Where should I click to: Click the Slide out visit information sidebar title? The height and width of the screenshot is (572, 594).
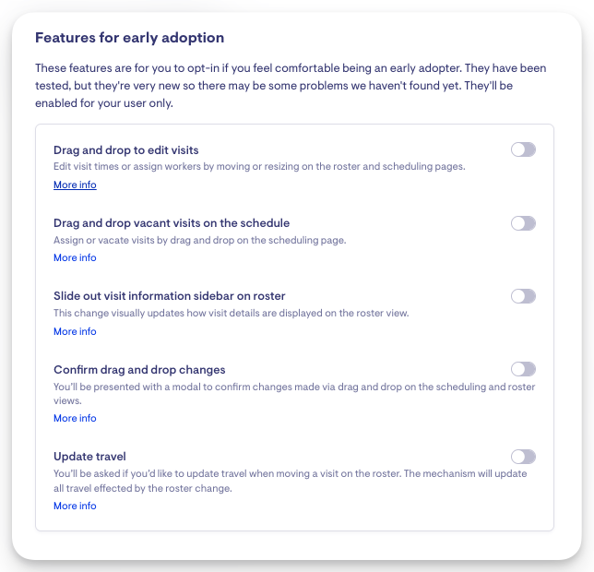(x=170, y=296)
